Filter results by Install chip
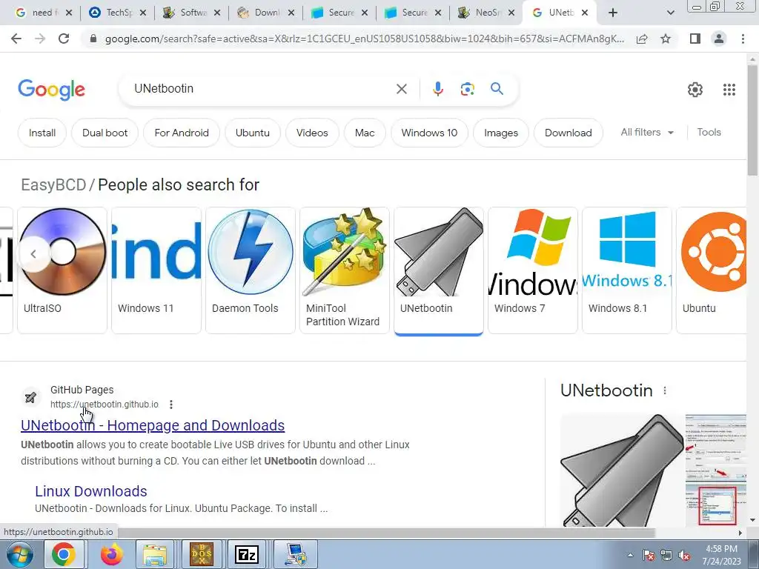The width and height of the screenshot is (759, 569). coord(42,133)
